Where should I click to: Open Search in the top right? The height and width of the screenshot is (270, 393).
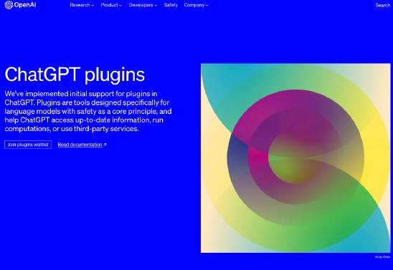pyautogui.click(x=383, y=5)
